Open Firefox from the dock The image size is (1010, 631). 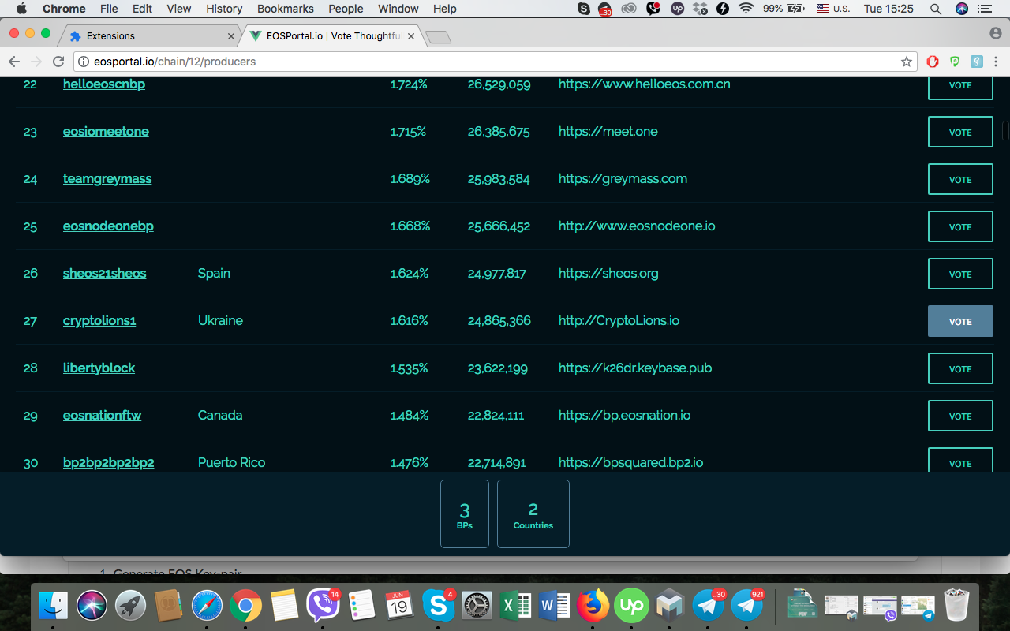(x=593, y=606)
